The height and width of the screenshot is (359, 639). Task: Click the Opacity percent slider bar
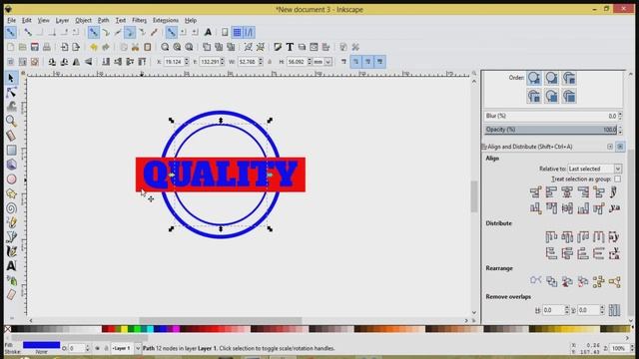(550, 130)
